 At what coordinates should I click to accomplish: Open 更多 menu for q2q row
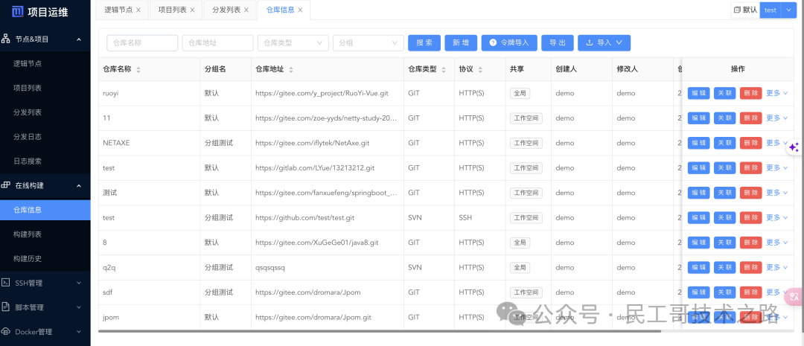[x=776, y=267]
